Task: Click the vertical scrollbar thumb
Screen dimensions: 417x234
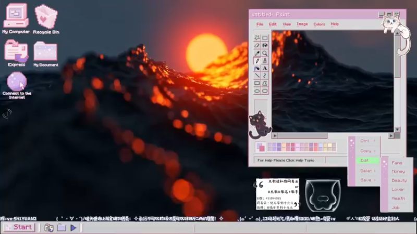Action: (x=397, y=57)
